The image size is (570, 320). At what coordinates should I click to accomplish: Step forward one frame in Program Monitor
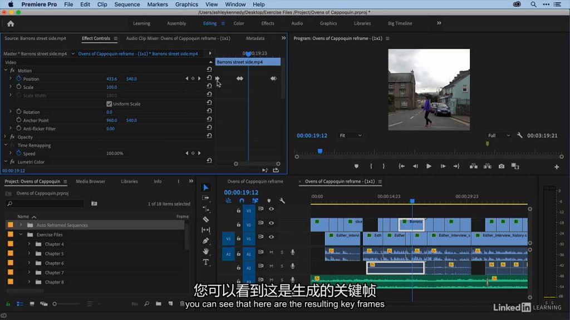click(443, 166)
